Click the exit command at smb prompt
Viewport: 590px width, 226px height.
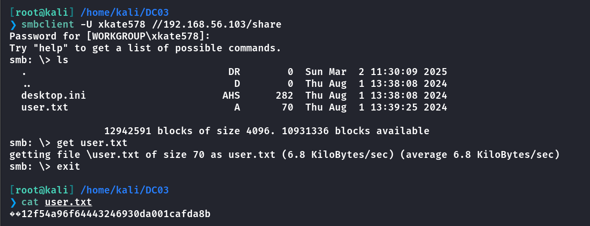pyautogui.click(x=69, y=167)
